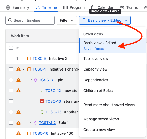The image size is (147, 139).
Task: Open the TCSC-13 link
Action: [x=53, y=101]
